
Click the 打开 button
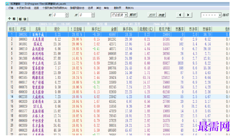pos(152,15)
